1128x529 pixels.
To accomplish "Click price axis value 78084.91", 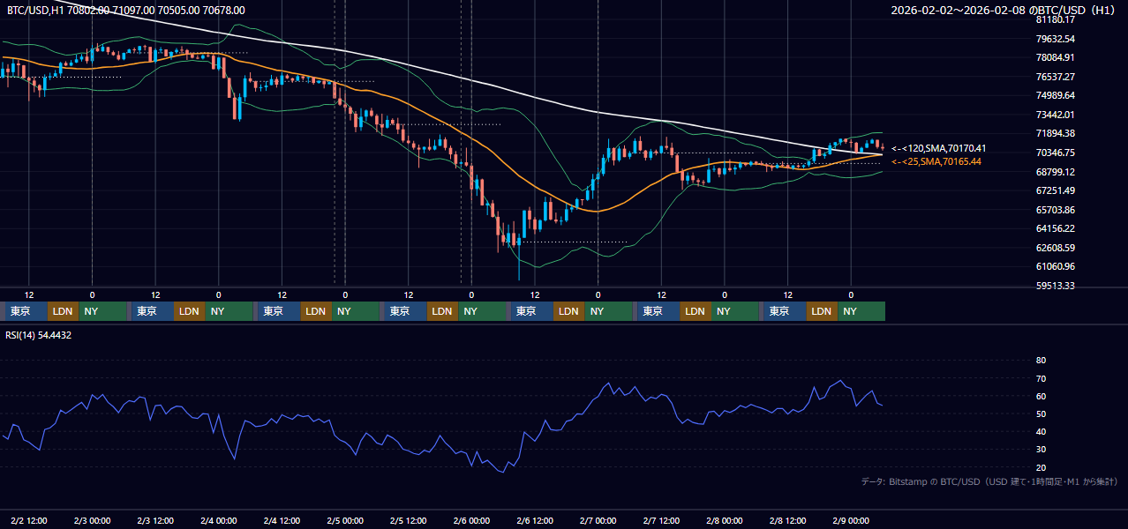I will click(x=1055, y=57).
